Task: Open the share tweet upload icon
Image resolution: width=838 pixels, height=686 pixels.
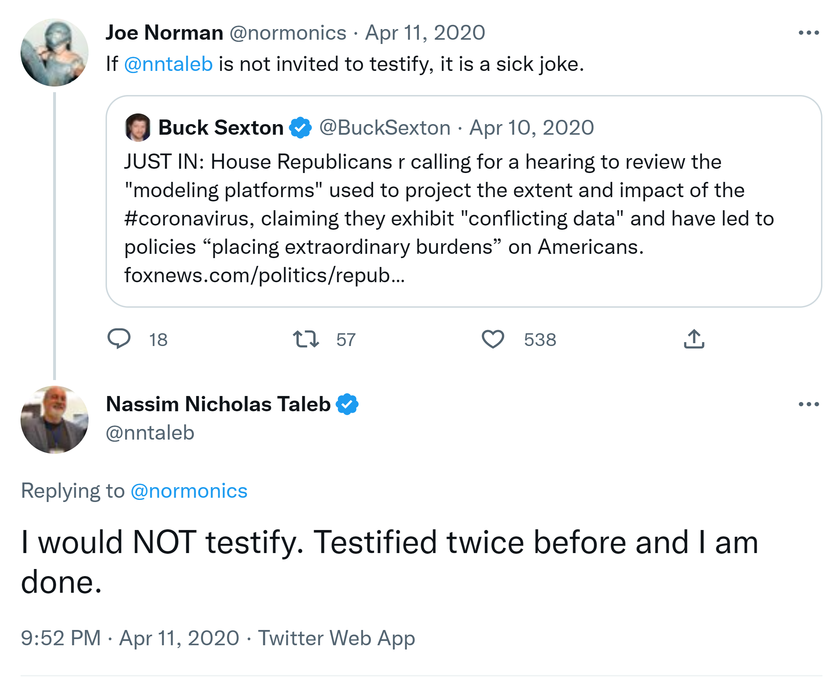Action: click(x=693, y=339)
